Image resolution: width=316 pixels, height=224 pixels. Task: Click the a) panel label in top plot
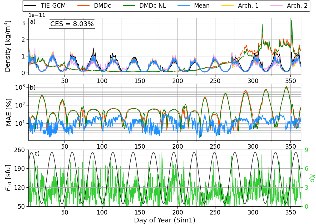[x=33, y=22]
